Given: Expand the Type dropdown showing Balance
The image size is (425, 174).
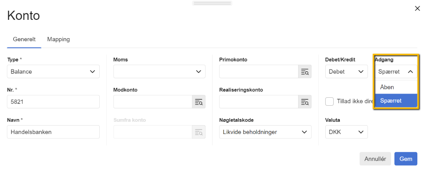Looking at the screenshot, I should coord(53,72).
